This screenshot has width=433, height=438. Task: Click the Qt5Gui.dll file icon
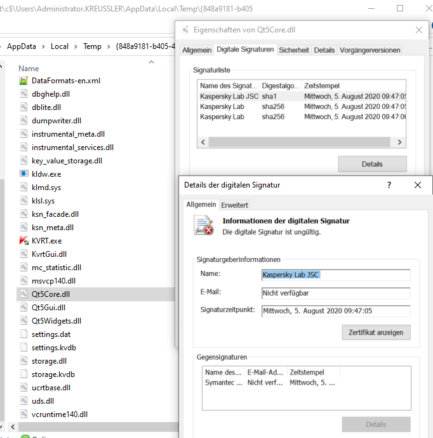(x=23, y=308)
